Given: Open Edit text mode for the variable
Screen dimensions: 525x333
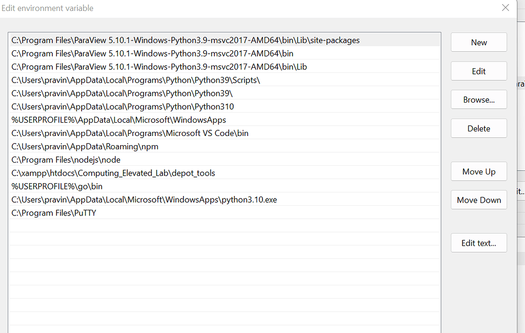Looking at the screenshot, I should [x=478, y=243].
